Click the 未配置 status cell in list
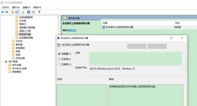This screenshot has width=197, height=106. coord(177,27)
